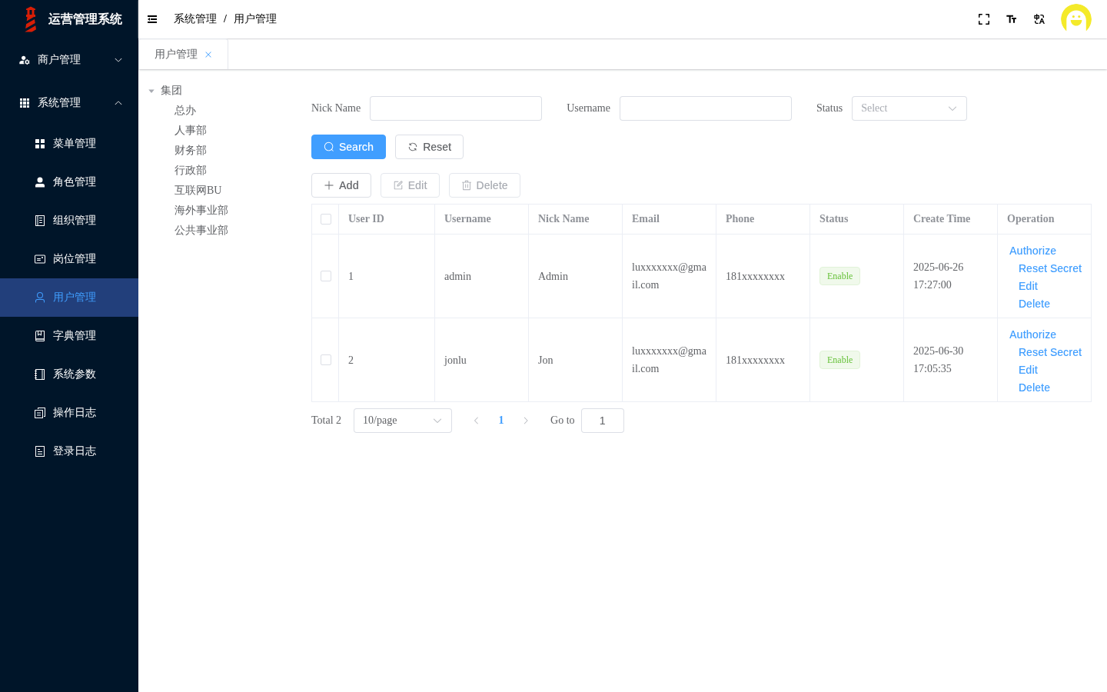
Task: Click the yellow user avatar
Action: point(1076,19)
